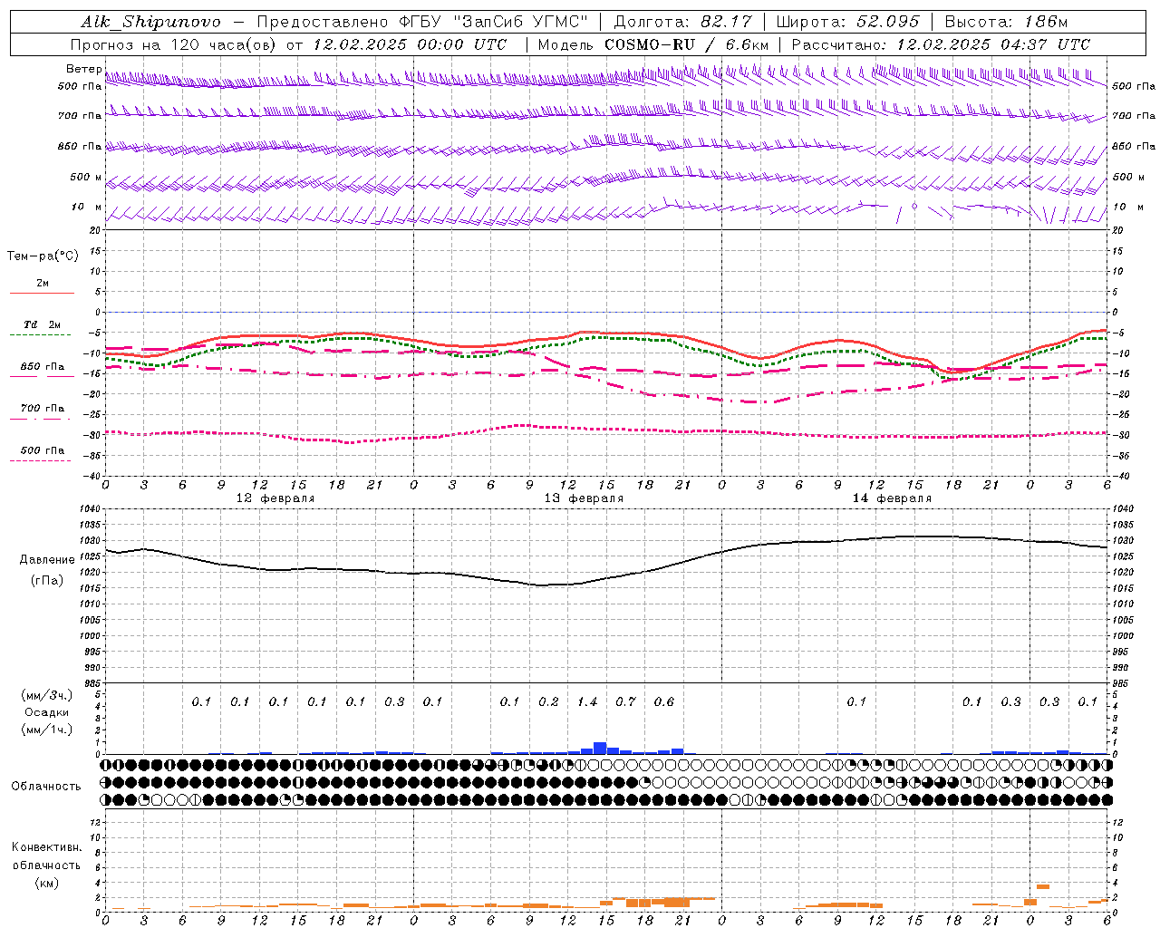Click the "Облачность" cloud cover label

pyautogui.click(x=46, y=787)
